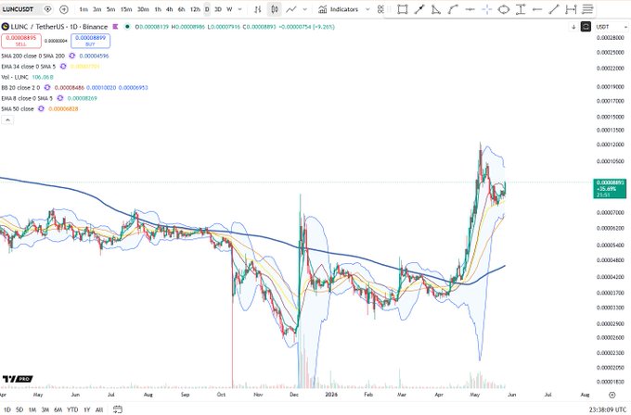
Task: Select the bars chart style icon
Action: click(258, 9)
